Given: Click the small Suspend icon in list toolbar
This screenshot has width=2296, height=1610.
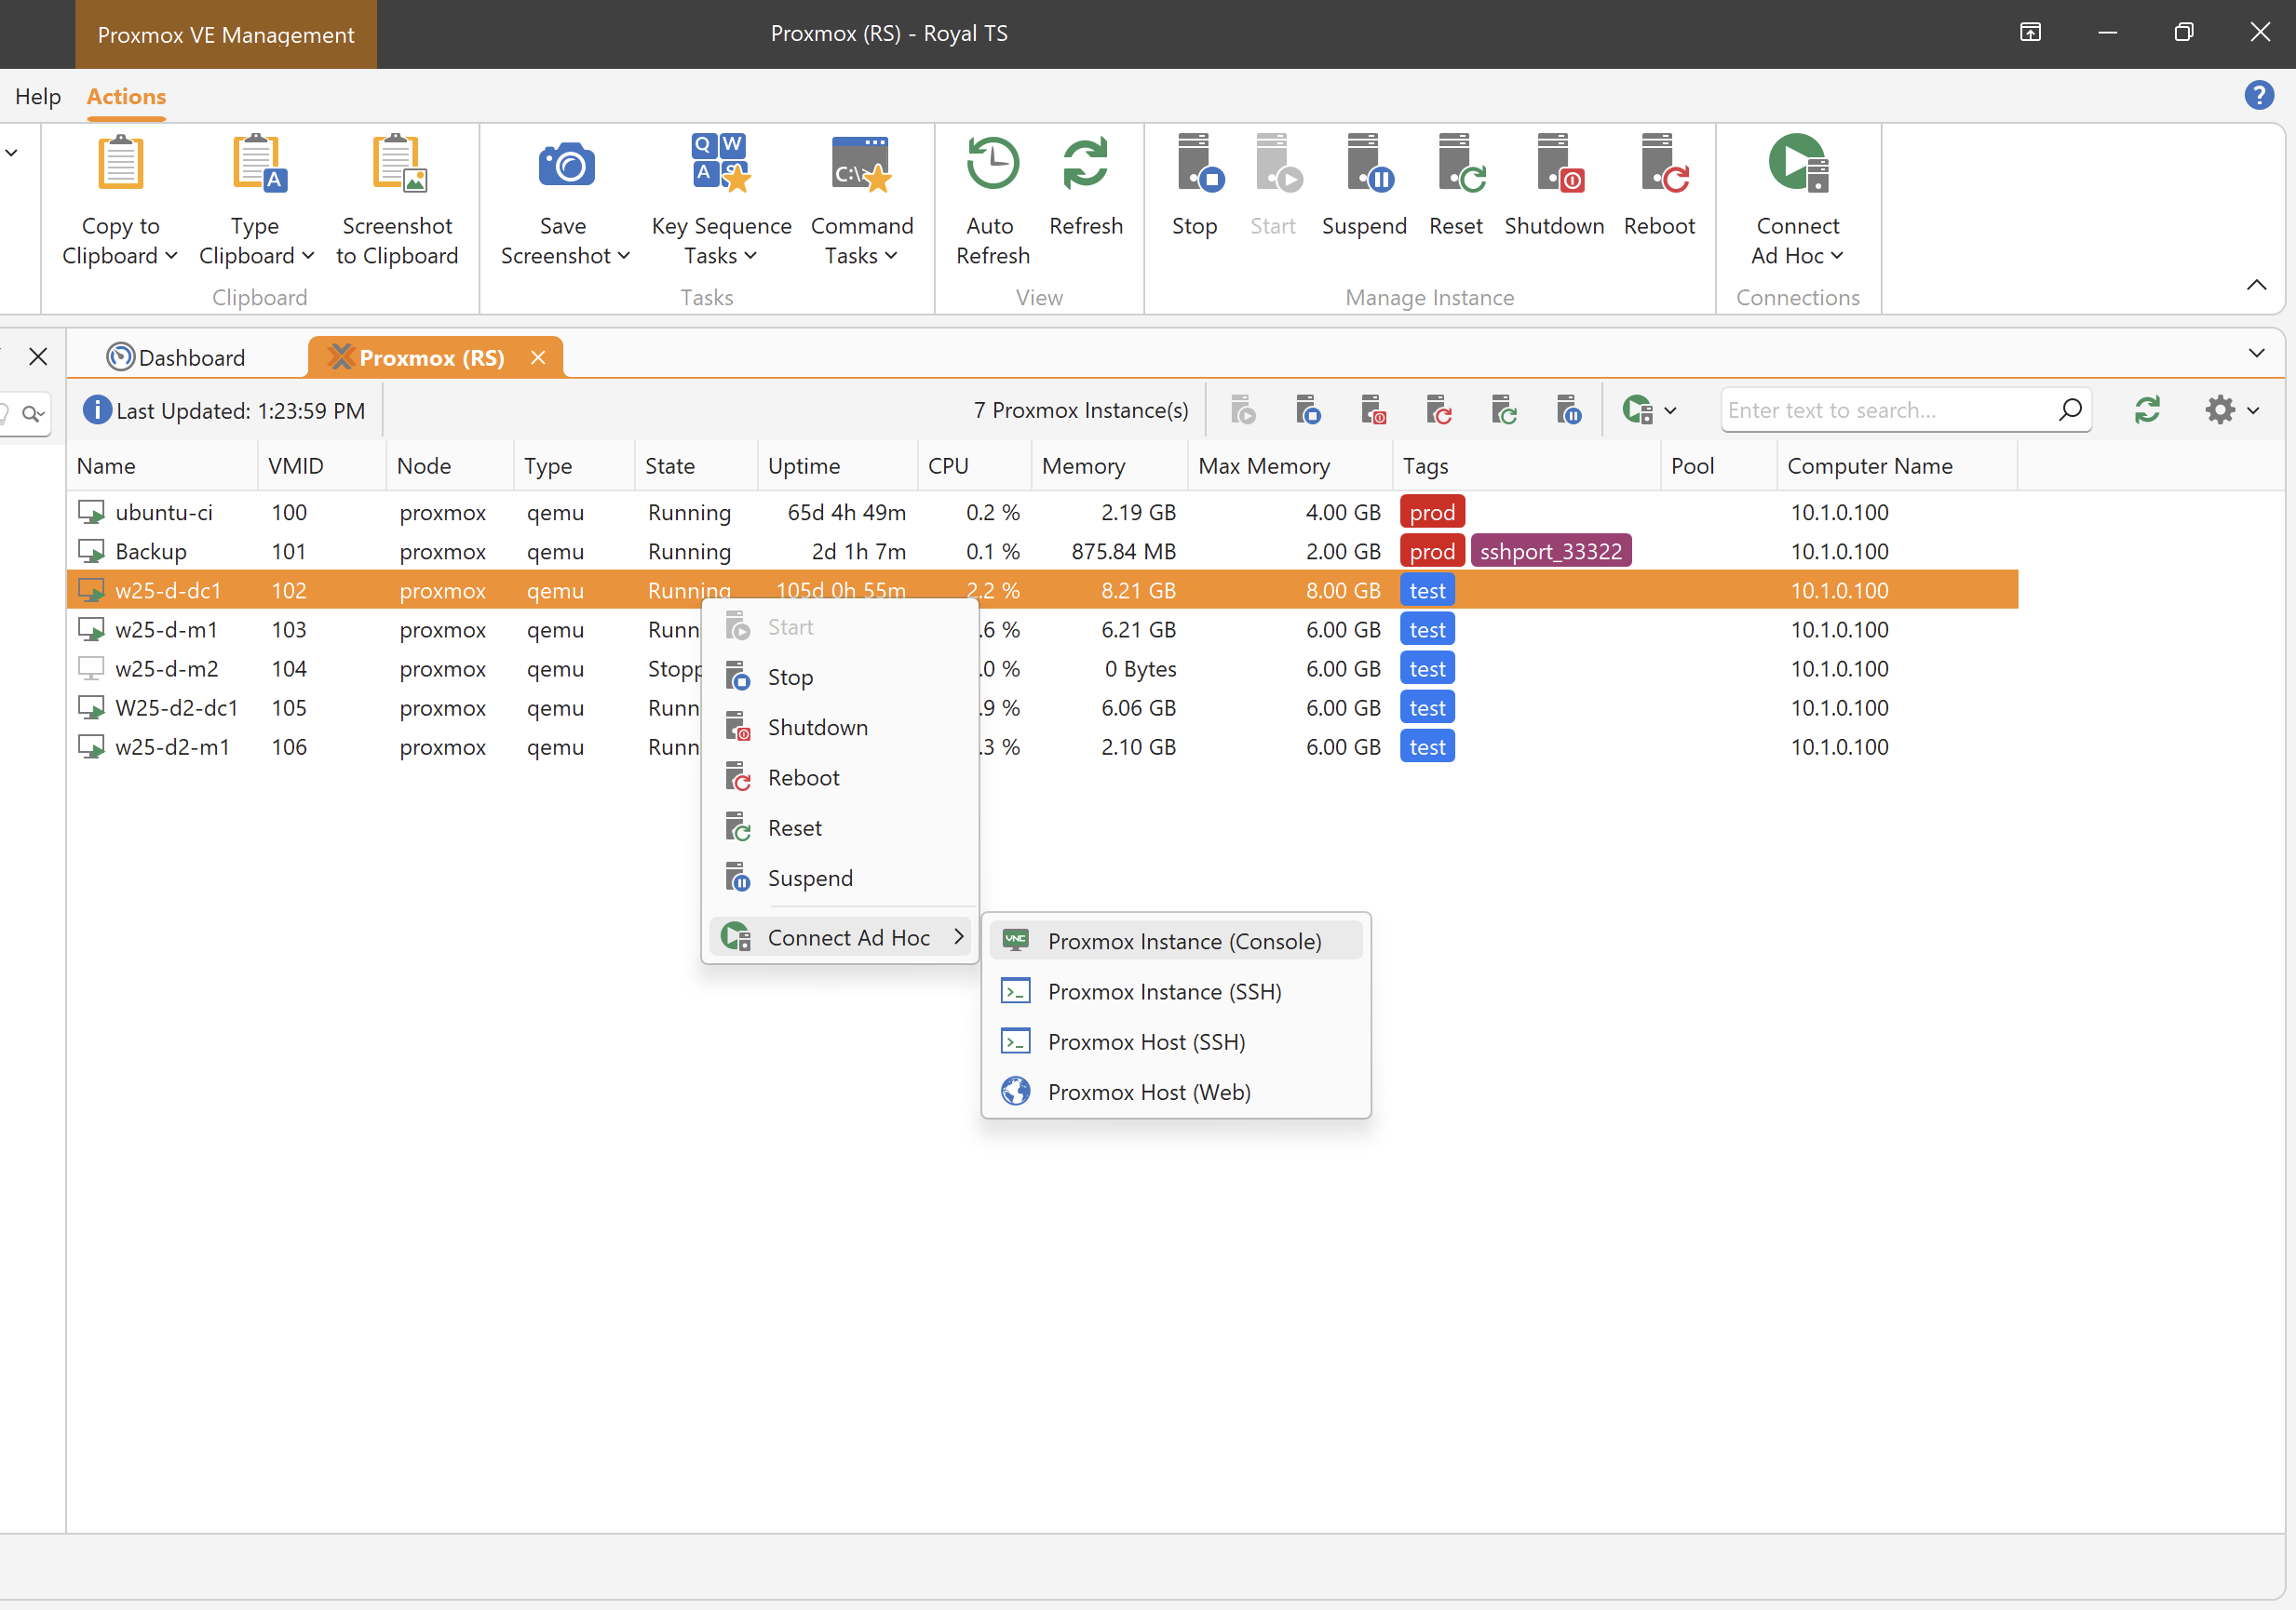Looking at the screenshot, I should point(1568,409).
